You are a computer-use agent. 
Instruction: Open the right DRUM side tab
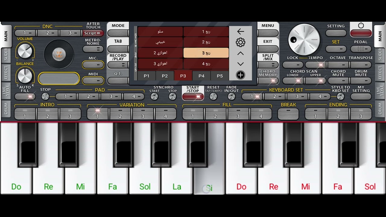[x=380, y=109]
